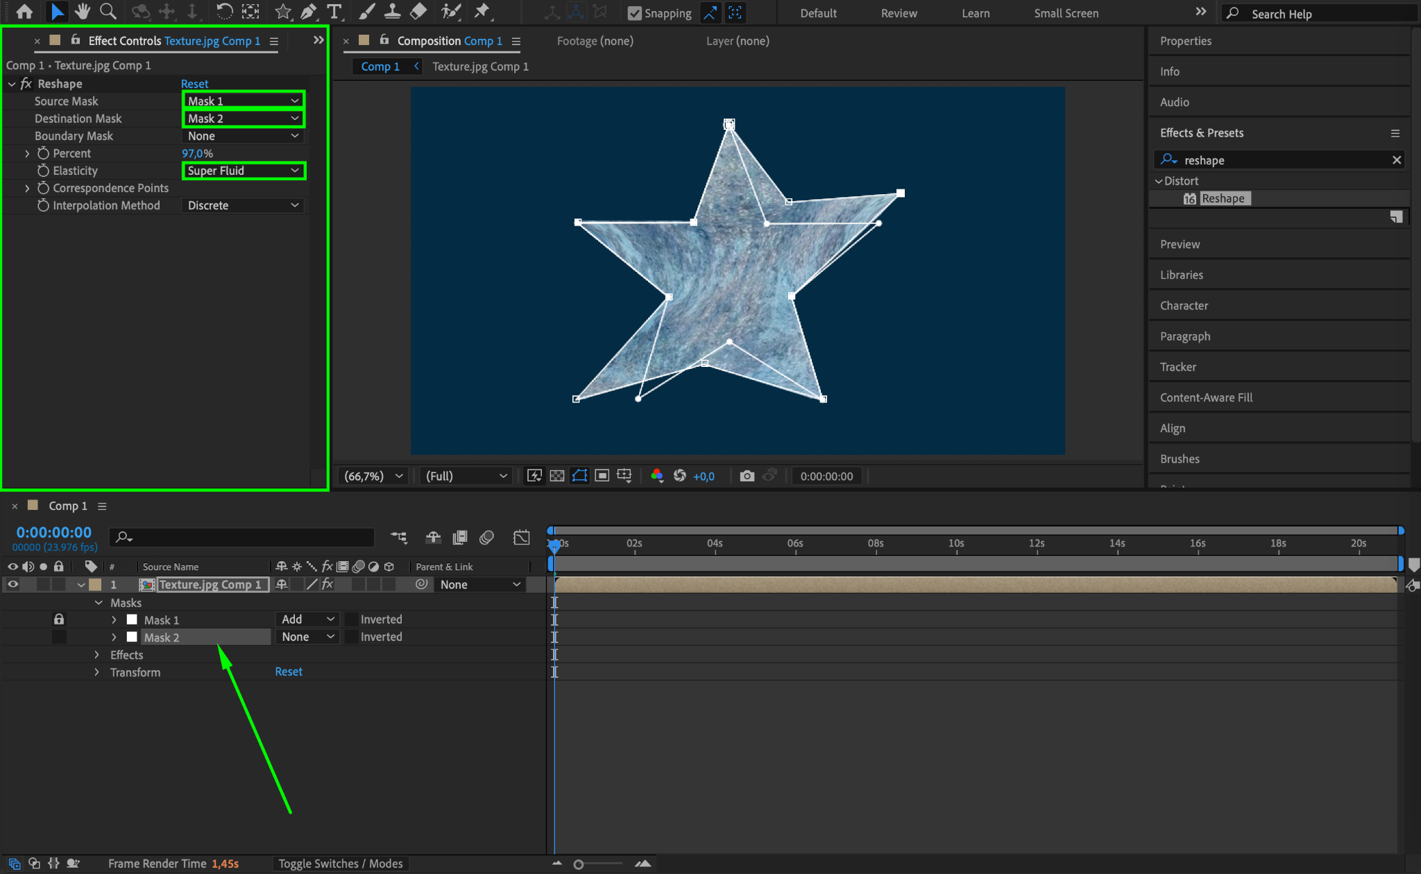Click Toggle Switches / Modes button
1421x874 pixels.
point(340,864)
